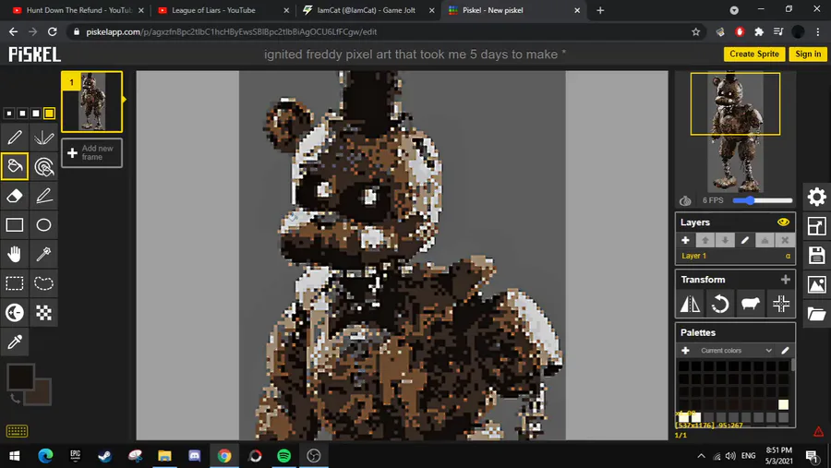Open a new browser tab
This screenshot has width=831, height=468.
point(600,10)
